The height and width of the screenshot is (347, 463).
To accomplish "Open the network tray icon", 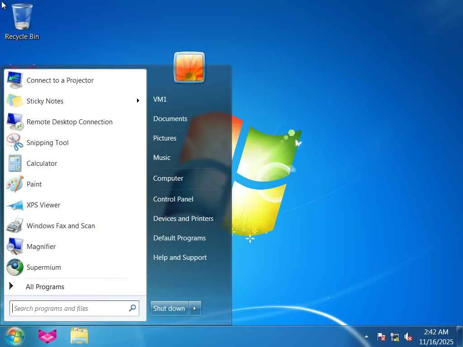I will [395, 337].
